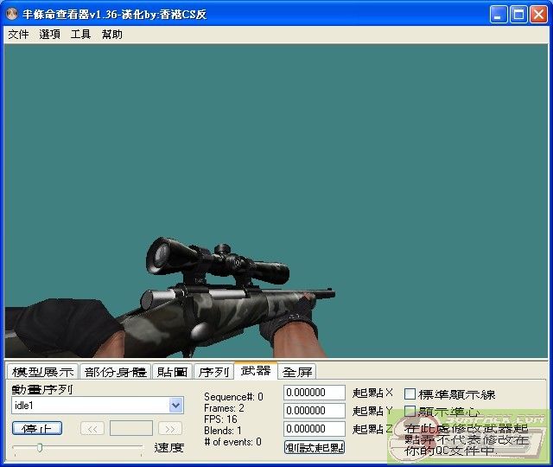The height and width of the screenshot is (467, 553).
Task: Select the 序列 (Sequence) tab
Action: pos(213,372)
